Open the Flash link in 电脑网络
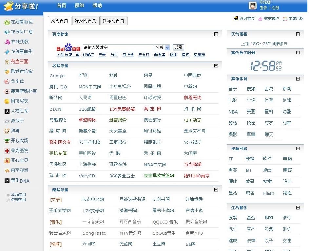The image size is (310, 251). pyautogui.click(x=268, y=193)
